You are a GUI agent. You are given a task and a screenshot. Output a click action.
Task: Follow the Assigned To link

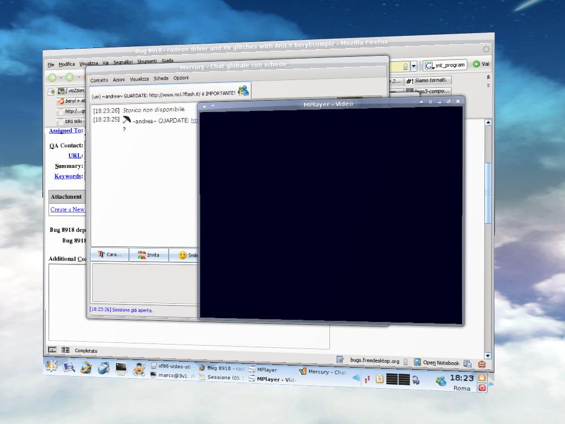click(x=66, y=131)
